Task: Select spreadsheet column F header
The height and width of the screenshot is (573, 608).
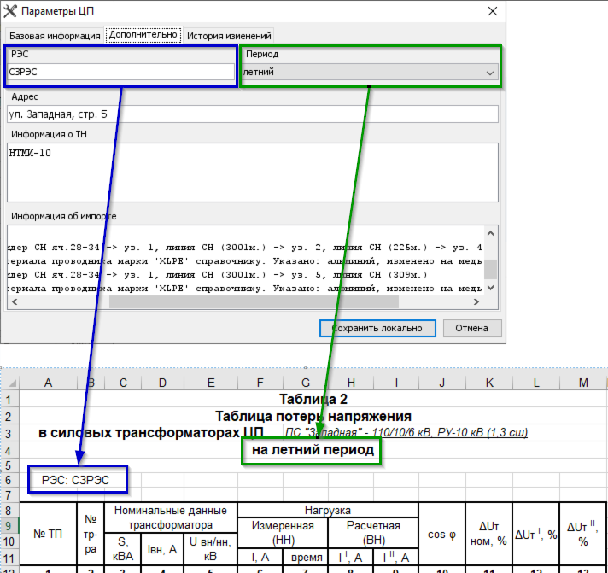Action: 260,383
